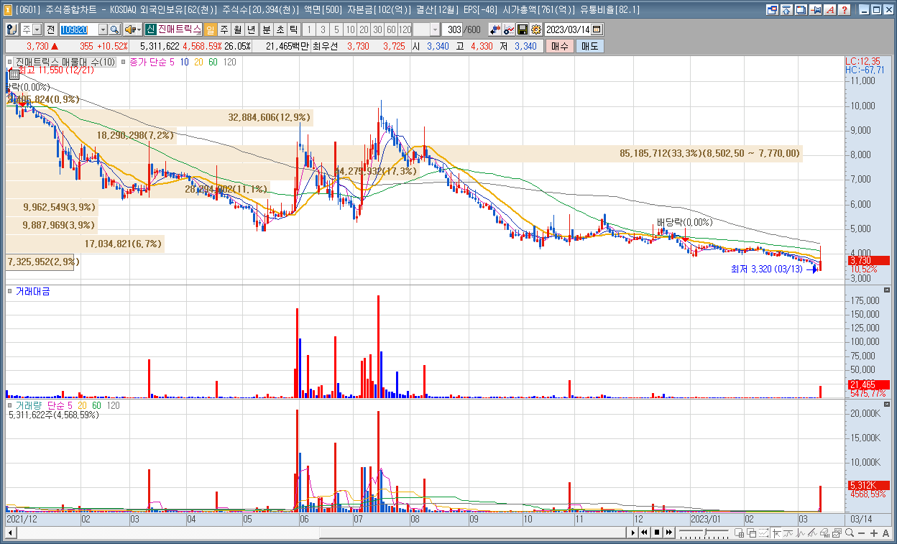Select the 분 (minute) period toggle
Screen dimensions: 897x544
266,29
